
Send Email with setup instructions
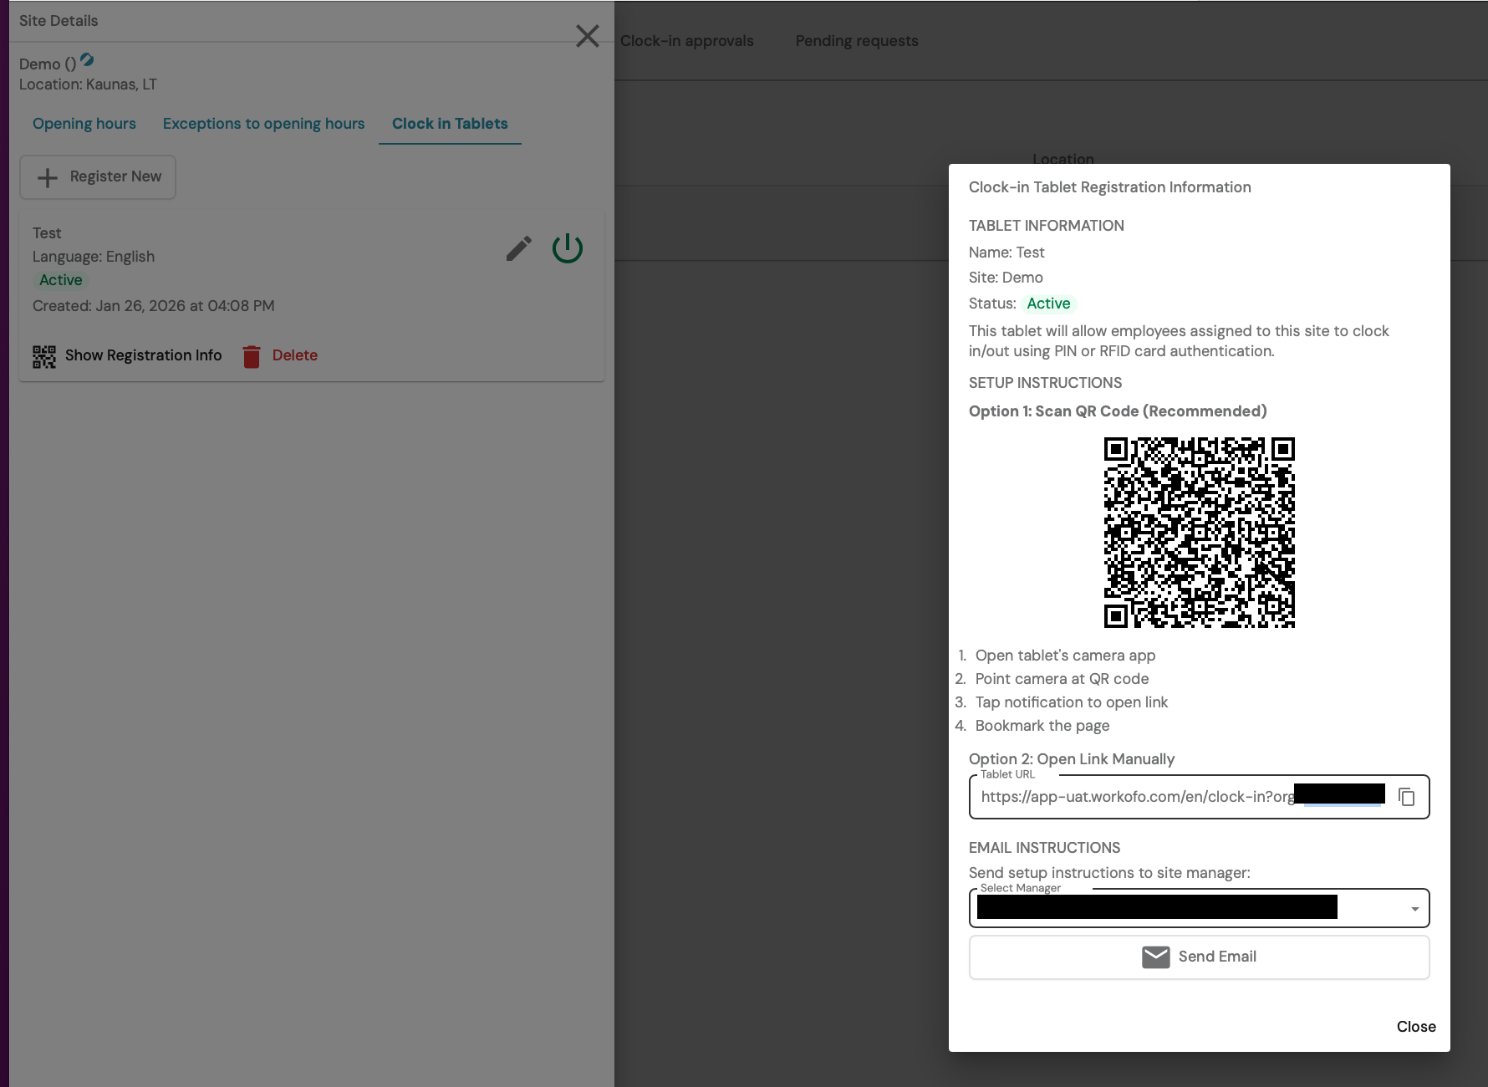pyautogui.click(x=1200, y=957)
